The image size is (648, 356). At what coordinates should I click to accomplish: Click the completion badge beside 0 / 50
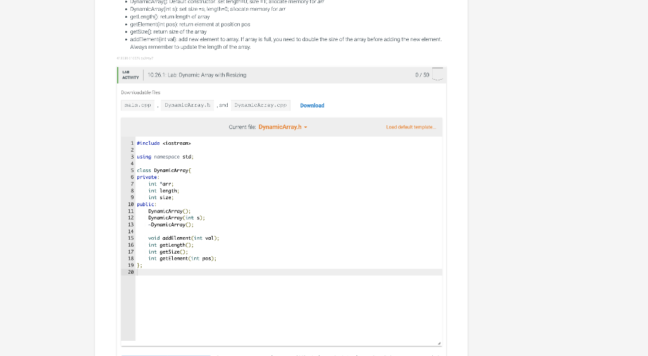(x=438, y=75)
